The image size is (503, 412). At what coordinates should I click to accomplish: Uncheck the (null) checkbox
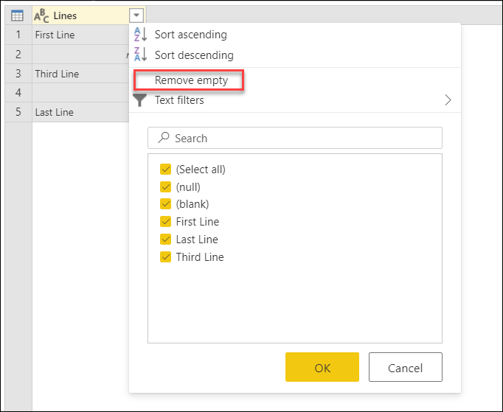(165, 186)
